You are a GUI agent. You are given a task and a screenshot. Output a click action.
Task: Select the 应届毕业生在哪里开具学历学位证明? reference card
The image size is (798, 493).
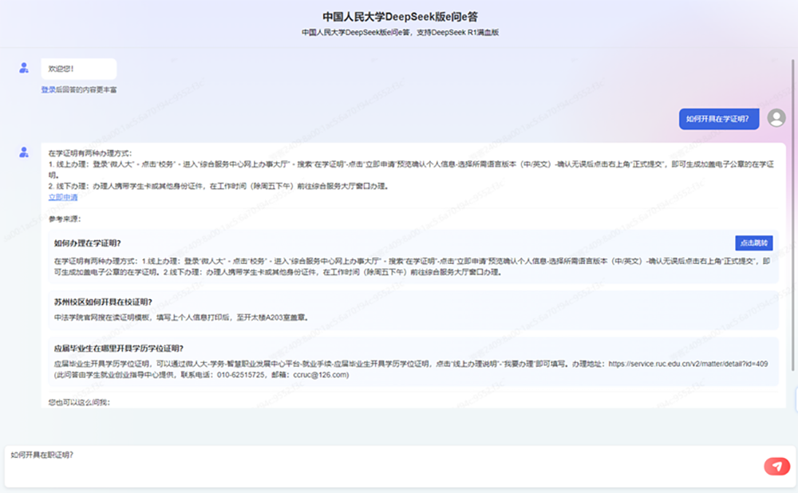pos(413,361)
